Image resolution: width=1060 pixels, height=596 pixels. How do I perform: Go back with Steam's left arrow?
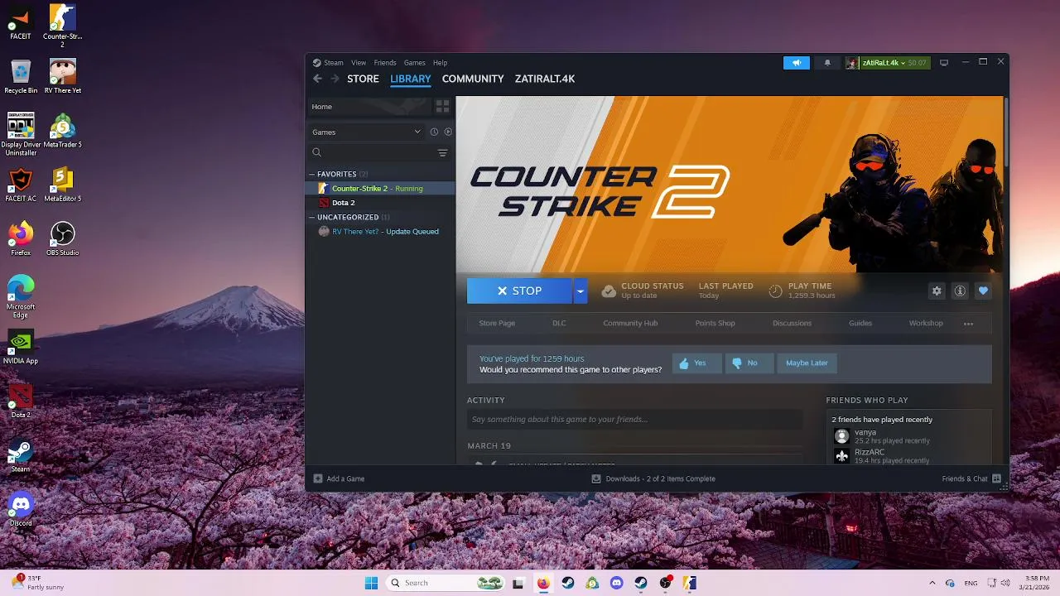tap(317, 79)
